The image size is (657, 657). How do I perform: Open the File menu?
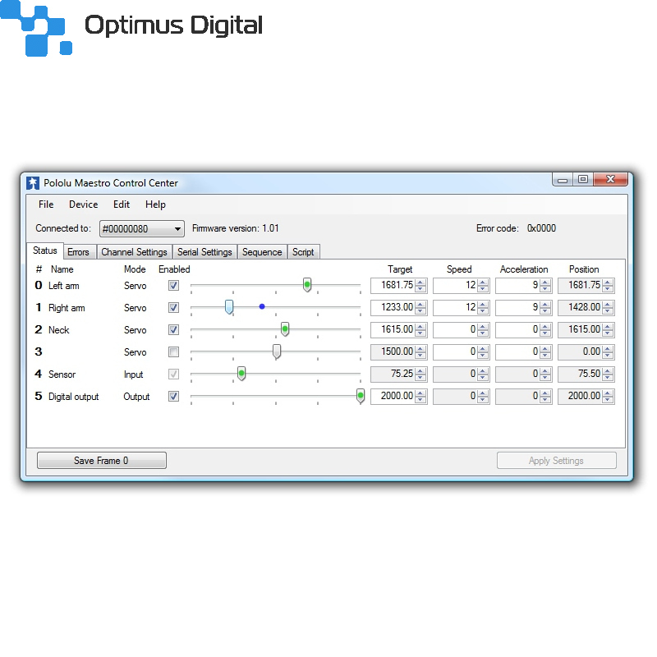click(x=46, y=204)
